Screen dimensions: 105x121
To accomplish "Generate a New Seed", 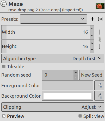I will pyautogui.click(x=92, y=75).
